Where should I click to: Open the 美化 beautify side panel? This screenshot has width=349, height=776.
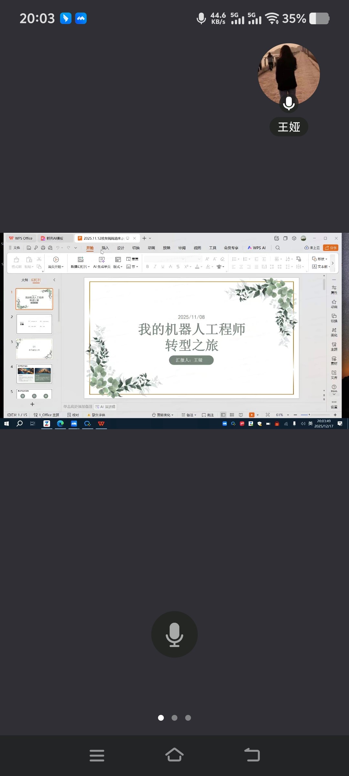pyautogui.click(x=334, y=332)
